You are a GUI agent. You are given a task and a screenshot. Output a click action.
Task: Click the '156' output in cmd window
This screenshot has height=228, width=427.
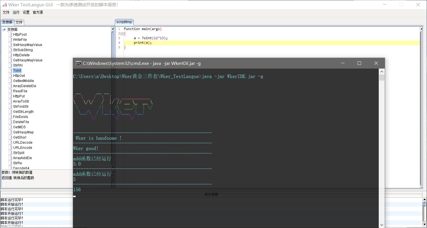(77, 189)
